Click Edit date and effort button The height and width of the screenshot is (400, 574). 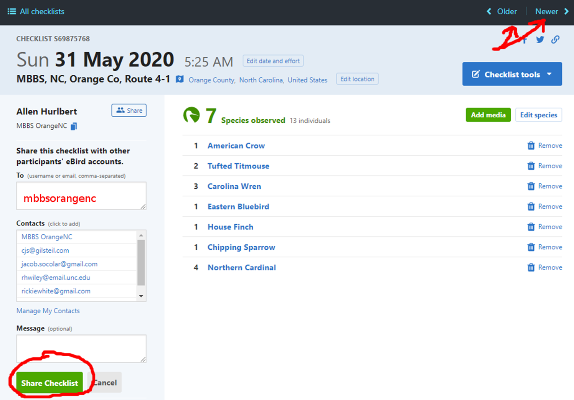tap(273, 61)
